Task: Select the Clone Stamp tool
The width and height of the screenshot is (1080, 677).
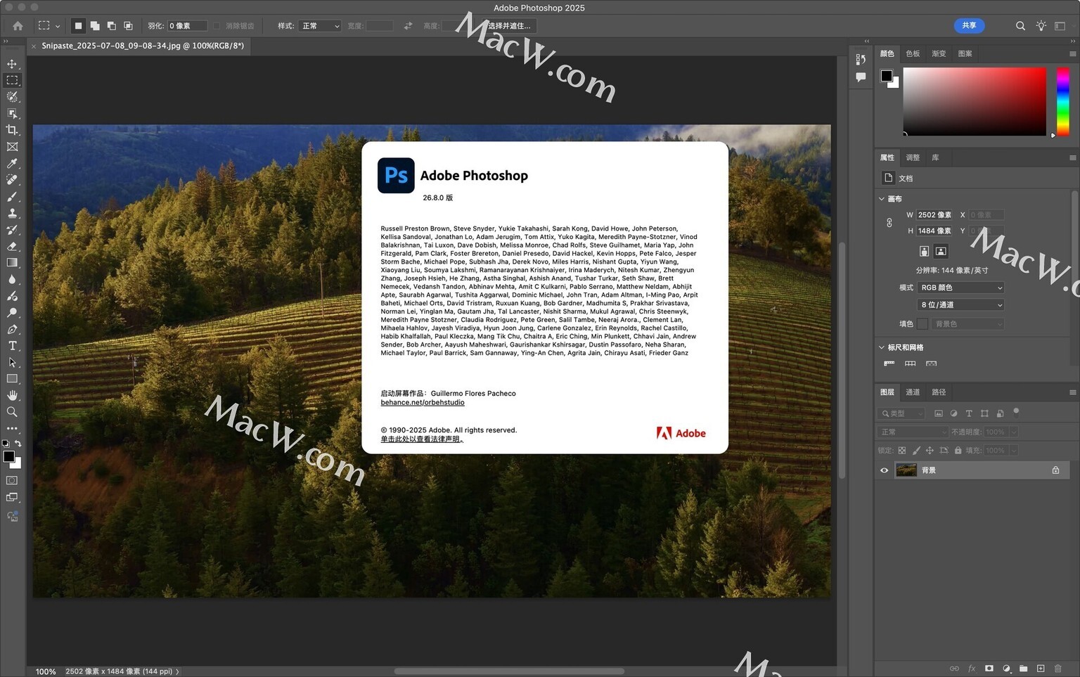Action: point(12,213)
